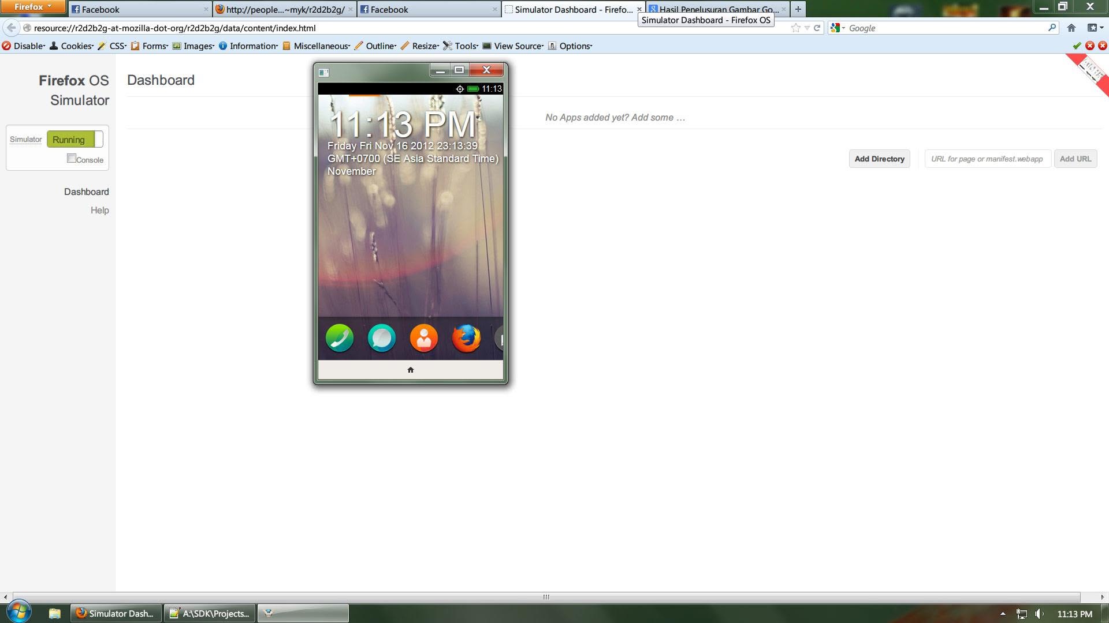Image resolution: width=1109 pixels, height=623 pixels.
Task: Select the Simulator Dashboard tab
Action: tap(573, 9)
